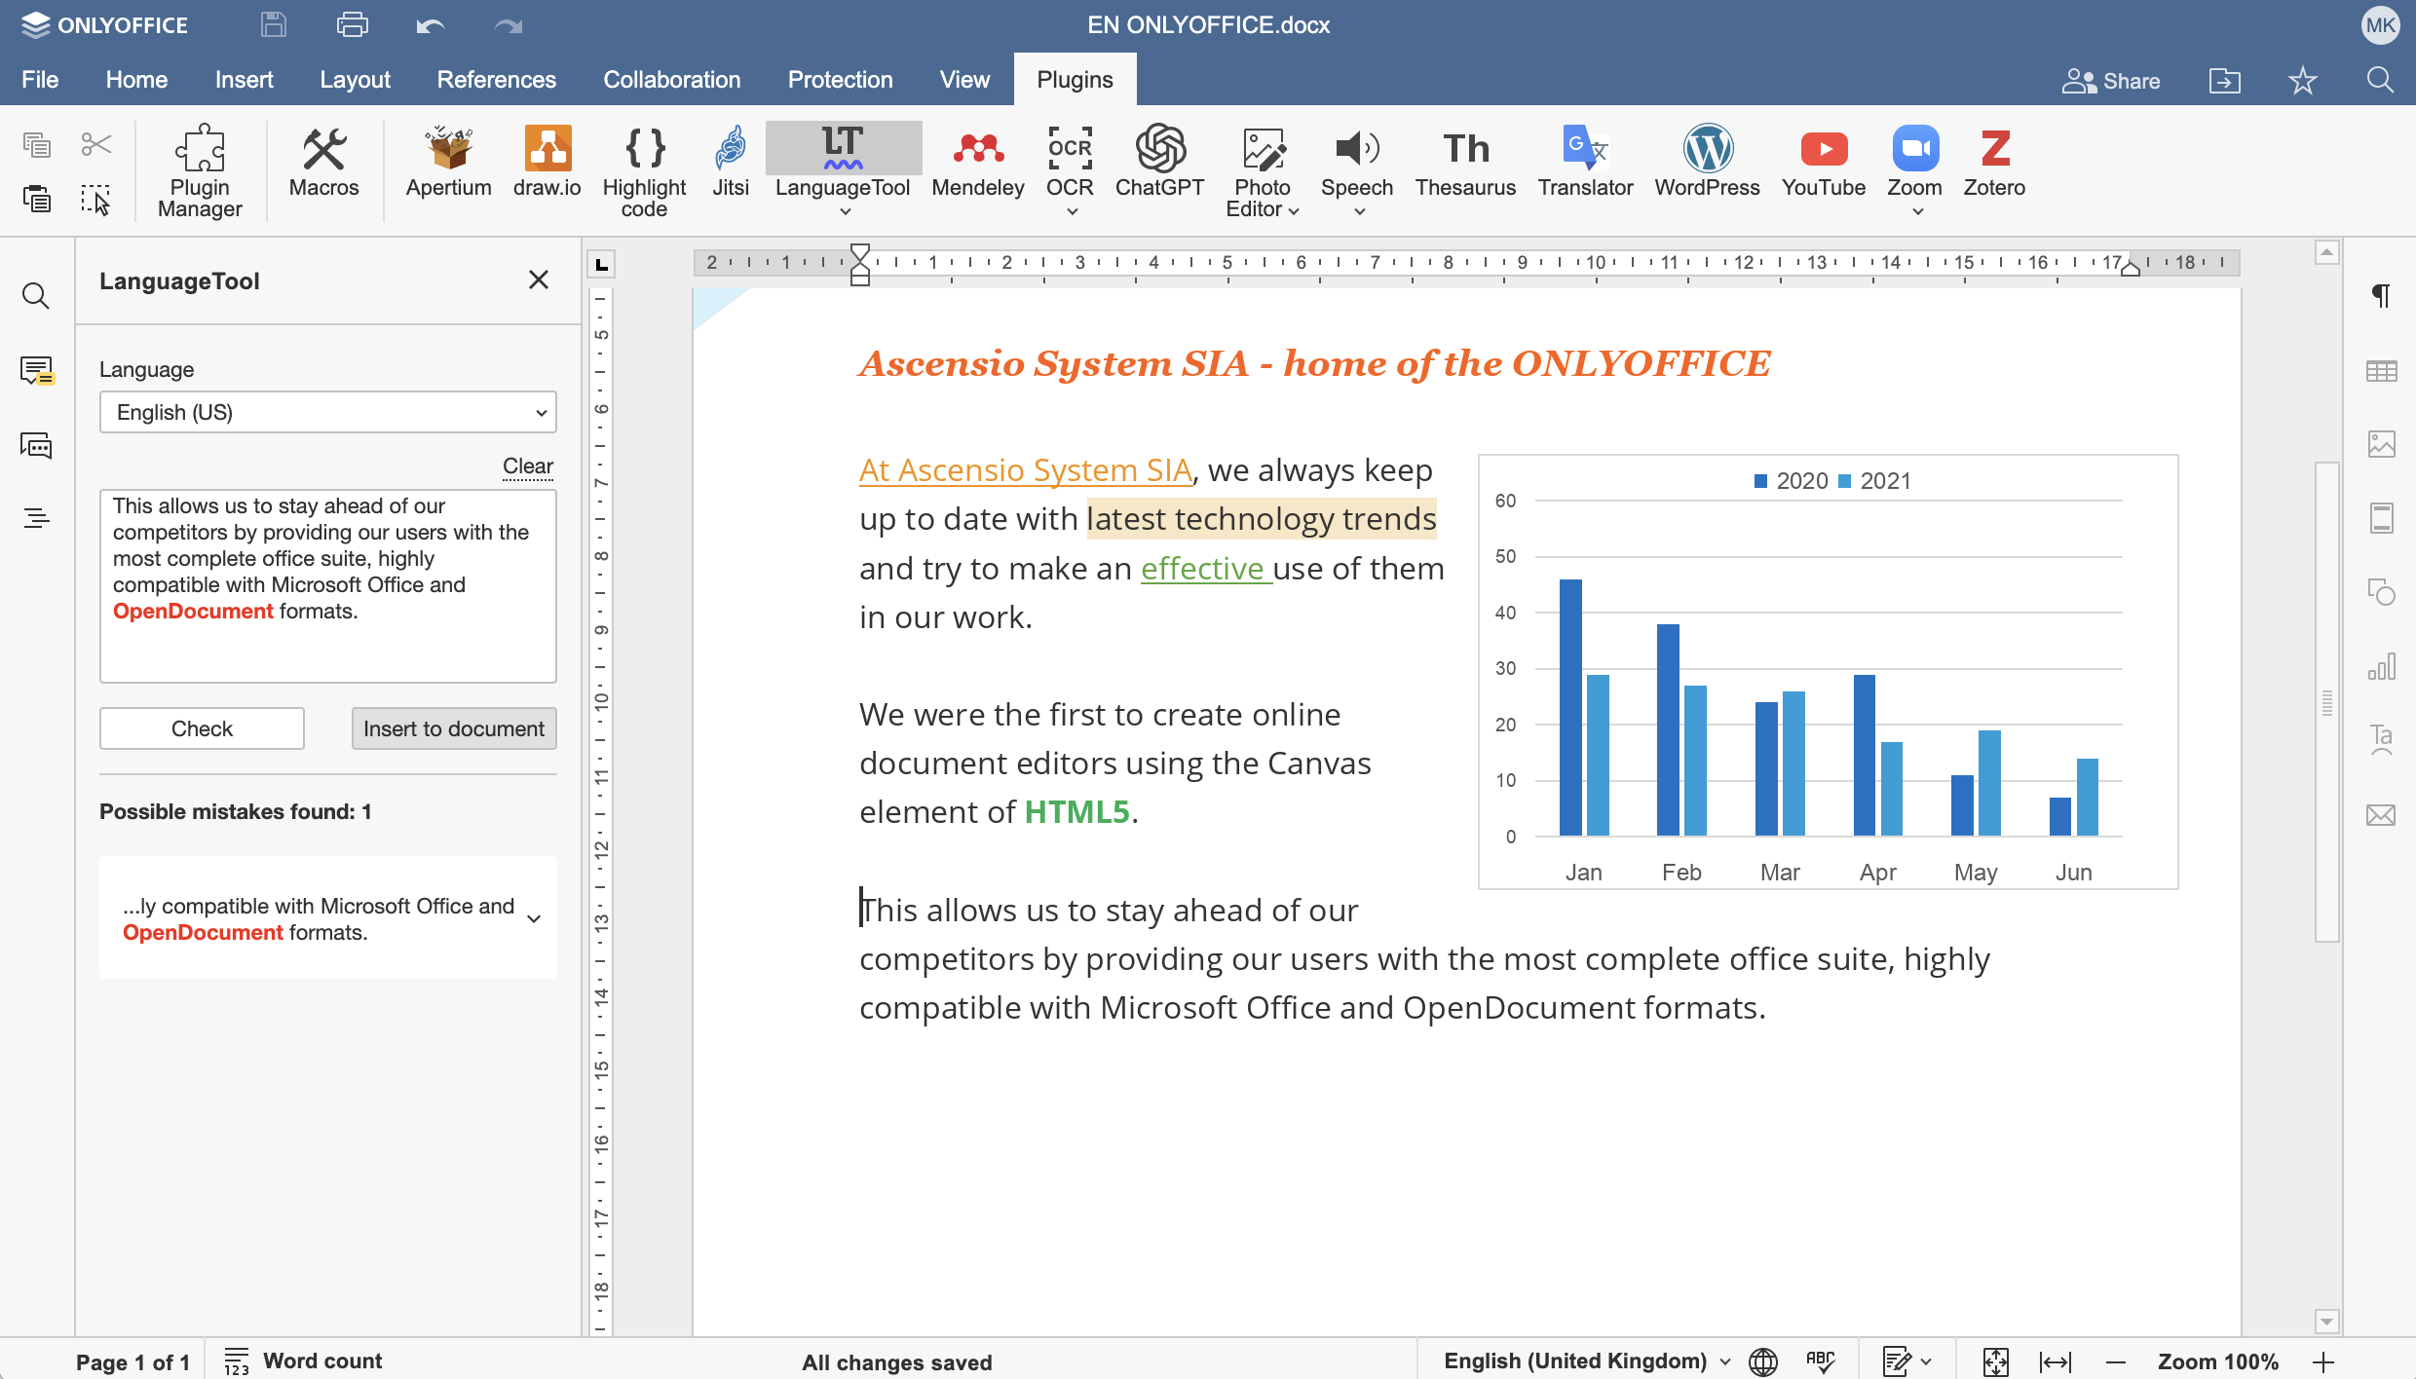Screen dimensions: 2416x1379
Task: Open the Mendeley plugin
Action: (977, 164)
